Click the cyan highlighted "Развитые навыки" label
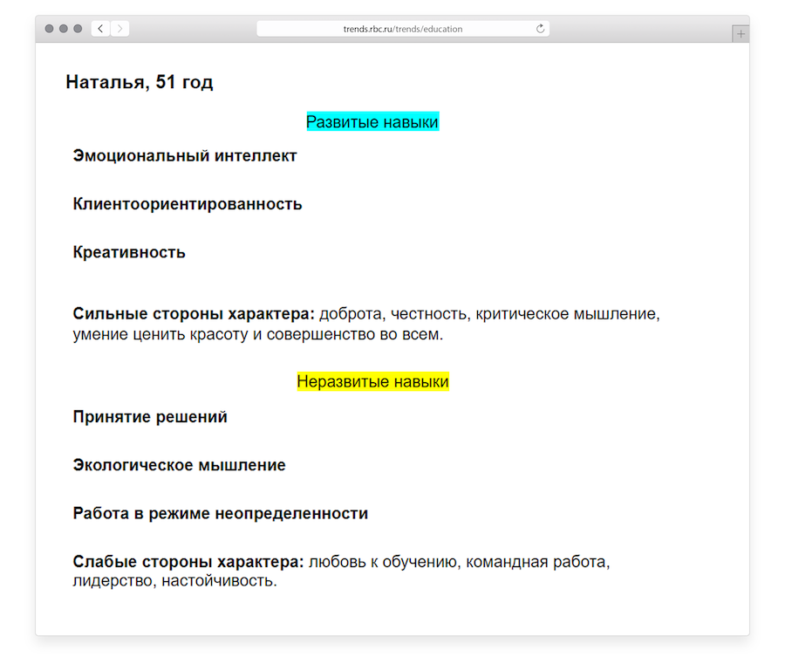Image resolution: width=785 pixels, height=664 pixels. point(372,121)
